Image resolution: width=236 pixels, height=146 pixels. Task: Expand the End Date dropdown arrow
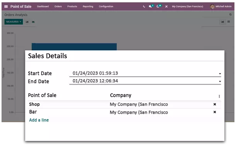[220, 81]
